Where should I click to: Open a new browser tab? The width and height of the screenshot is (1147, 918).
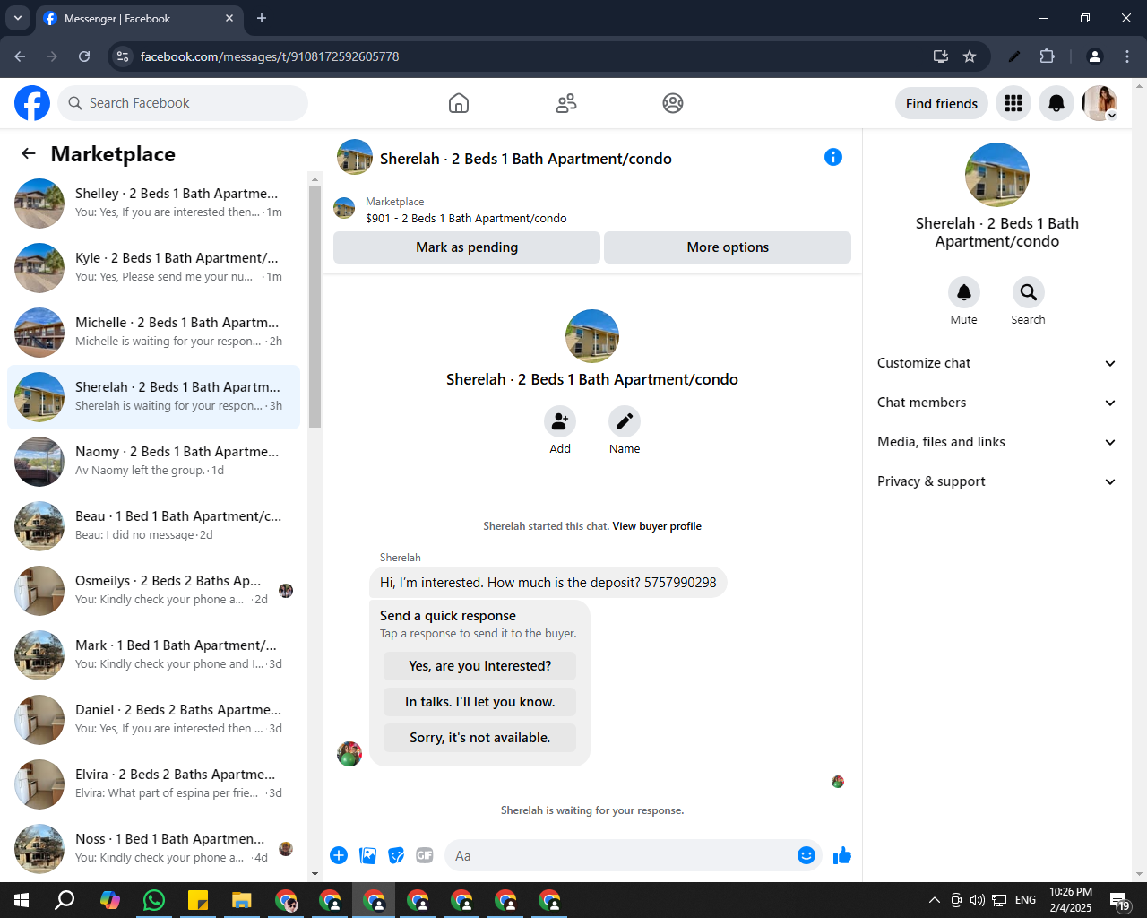[262, 18]
